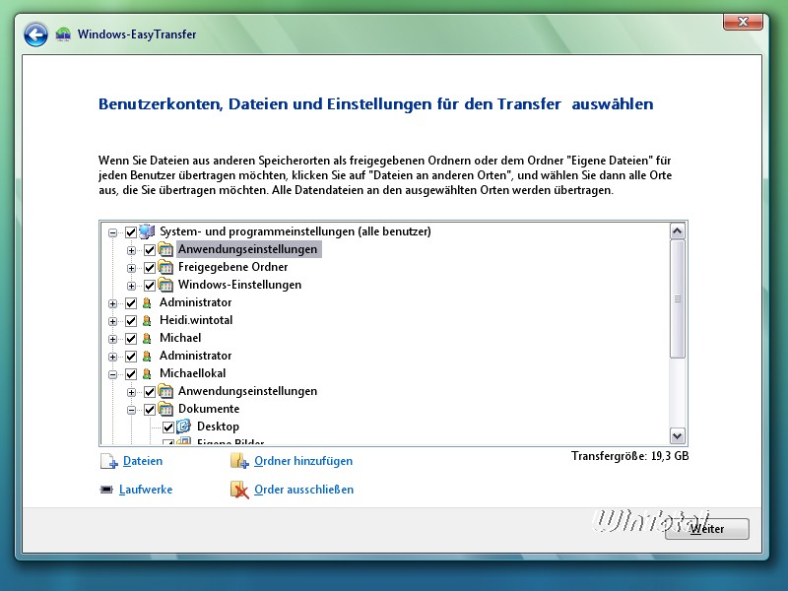Select System- und programmeinstellungen (alle benutzer) label
This screenshot has height=591, width=788.
pyautogui.click(x=295, y=231)
